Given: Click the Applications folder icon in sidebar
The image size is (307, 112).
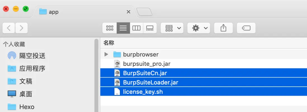Looking at the screenshot, I should (12, 68).
